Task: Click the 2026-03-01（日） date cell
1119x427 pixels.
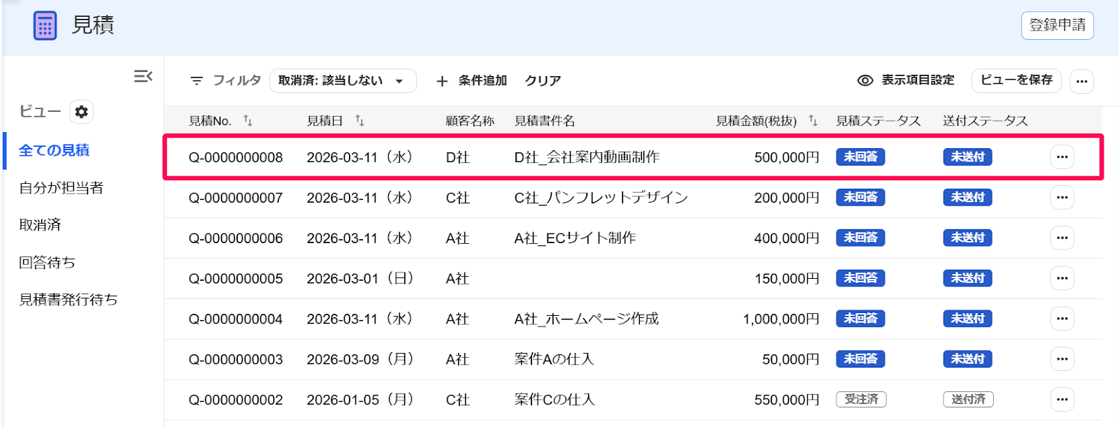Action: point(361,279)
